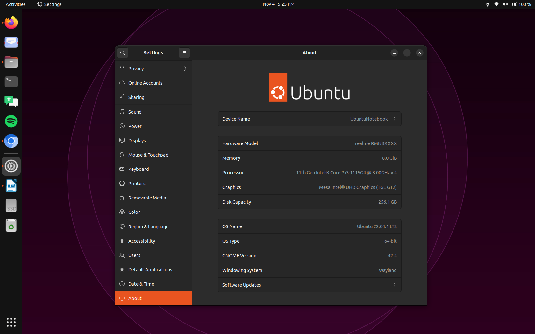Expand the Privacy submenu chevron

pos(185,69)
